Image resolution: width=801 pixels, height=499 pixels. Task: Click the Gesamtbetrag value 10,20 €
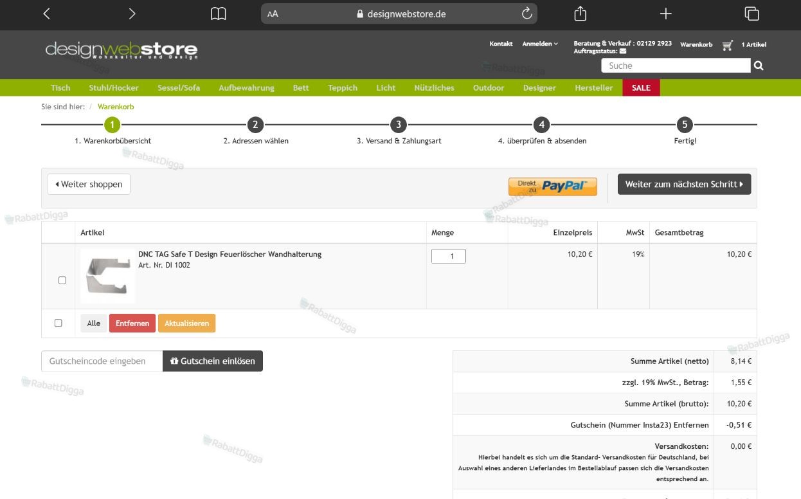739,254
